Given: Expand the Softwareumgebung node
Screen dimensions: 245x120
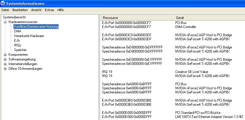Looking at the screenshot, I should tap(5, 59).
